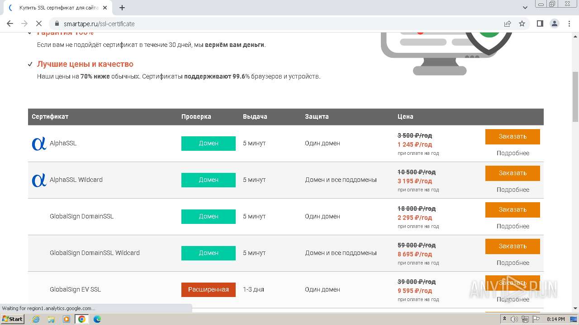Click the Action Center flag icon
This screenshot has width=579, height=325.
point(536,319)
